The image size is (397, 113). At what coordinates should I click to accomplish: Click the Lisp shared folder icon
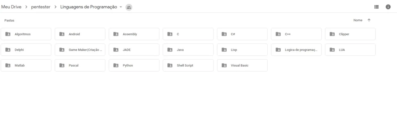[224, 50]
